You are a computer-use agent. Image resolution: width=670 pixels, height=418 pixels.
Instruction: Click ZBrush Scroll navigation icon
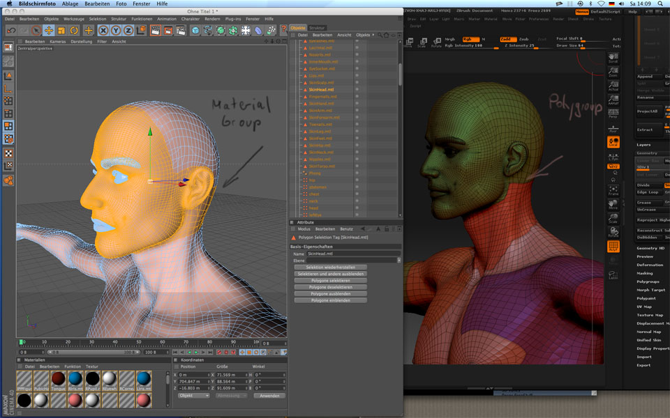pyautogui.click(x=613, y=58)
